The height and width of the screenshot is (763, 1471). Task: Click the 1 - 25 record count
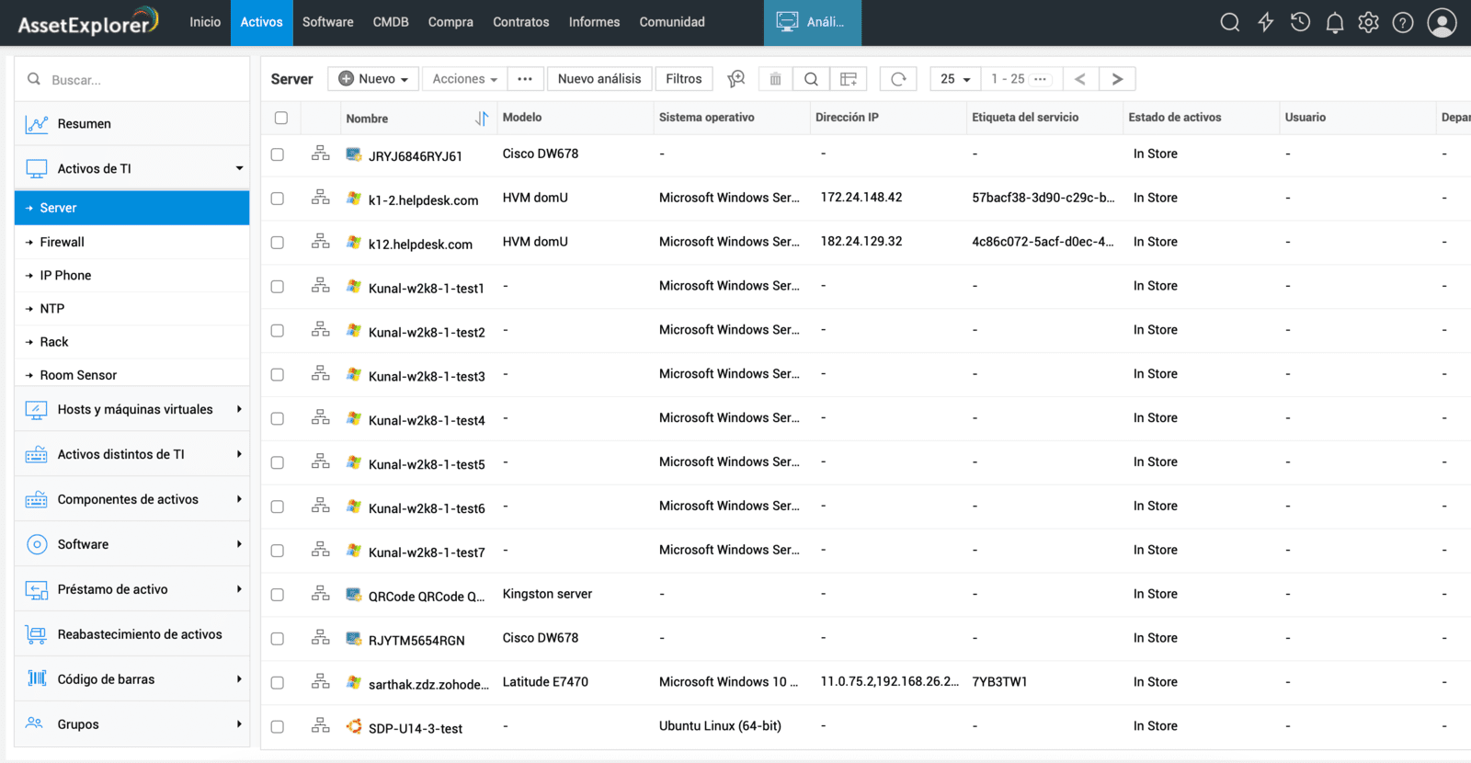coord(1008,79)
